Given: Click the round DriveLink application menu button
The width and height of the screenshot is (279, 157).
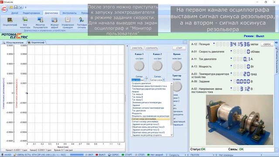Looking at the screenshot, I should point(4,9).
